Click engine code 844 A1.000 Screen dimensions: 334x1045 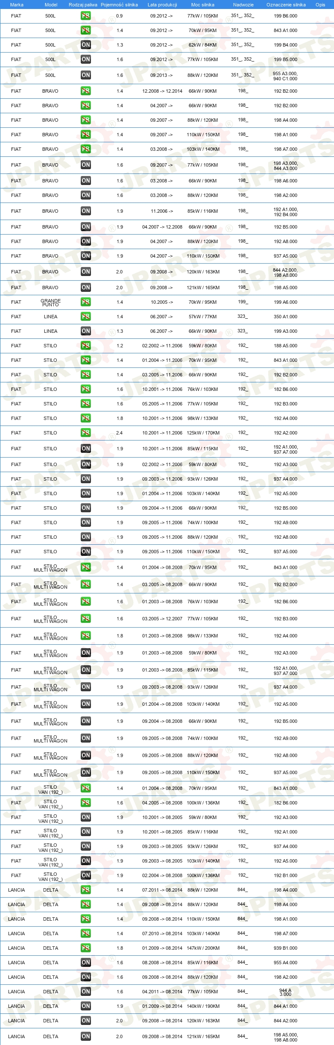click(286, 1006)
